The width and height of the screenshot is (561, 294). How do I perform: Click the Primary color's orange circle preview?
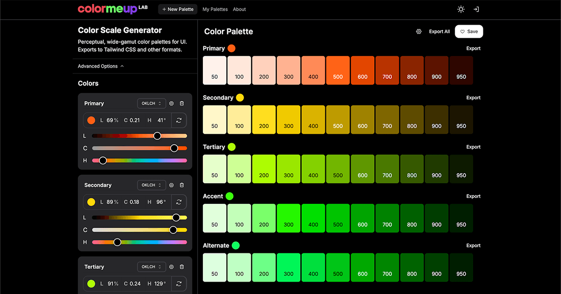[92, 120]
